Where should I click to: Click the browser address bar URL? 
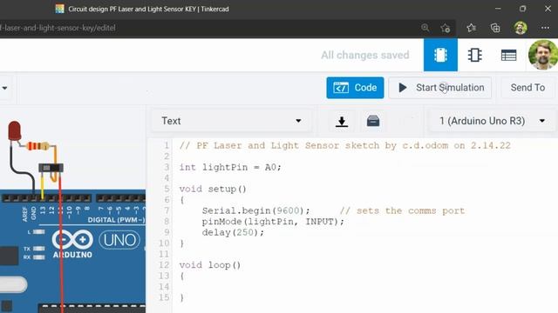(58, 28)
